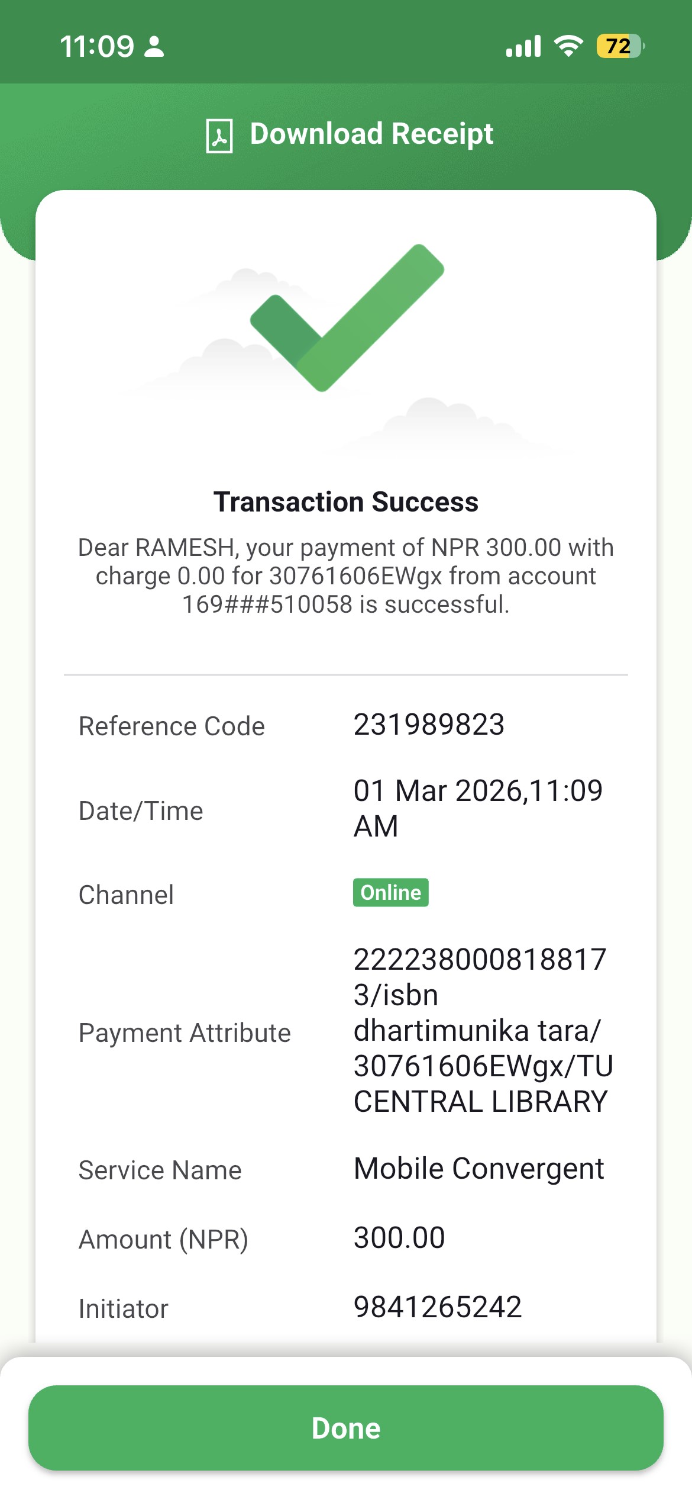Screen dimensions: 692x1499
Task: Tap the large green success checkmark
Action: pos(347,318)
